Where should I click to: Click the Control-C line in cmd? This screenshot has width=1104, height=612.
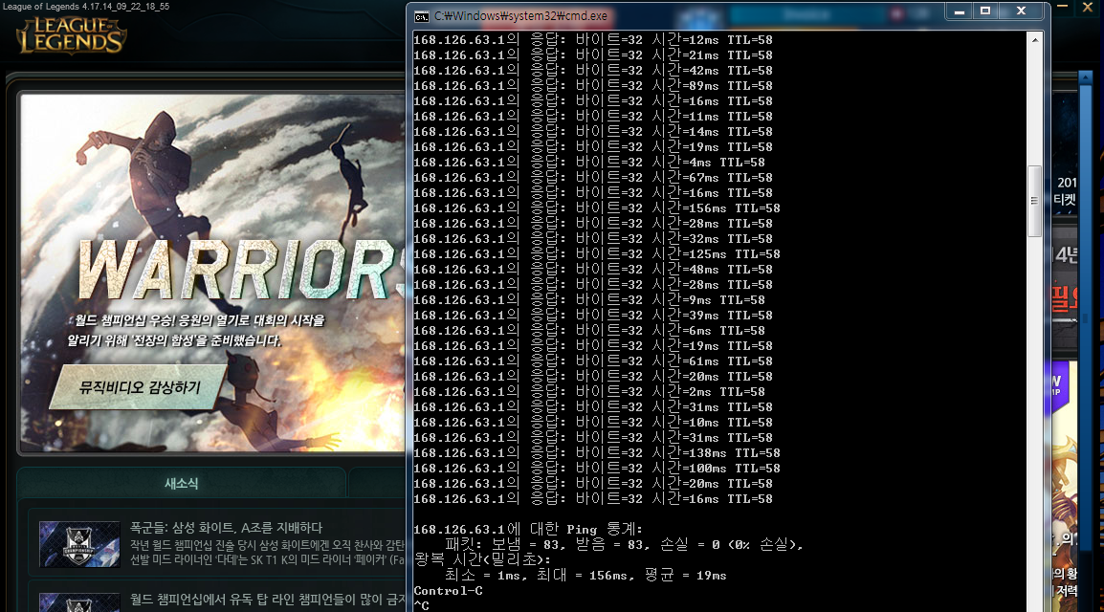pyautogui.click(x=448, y=591)
